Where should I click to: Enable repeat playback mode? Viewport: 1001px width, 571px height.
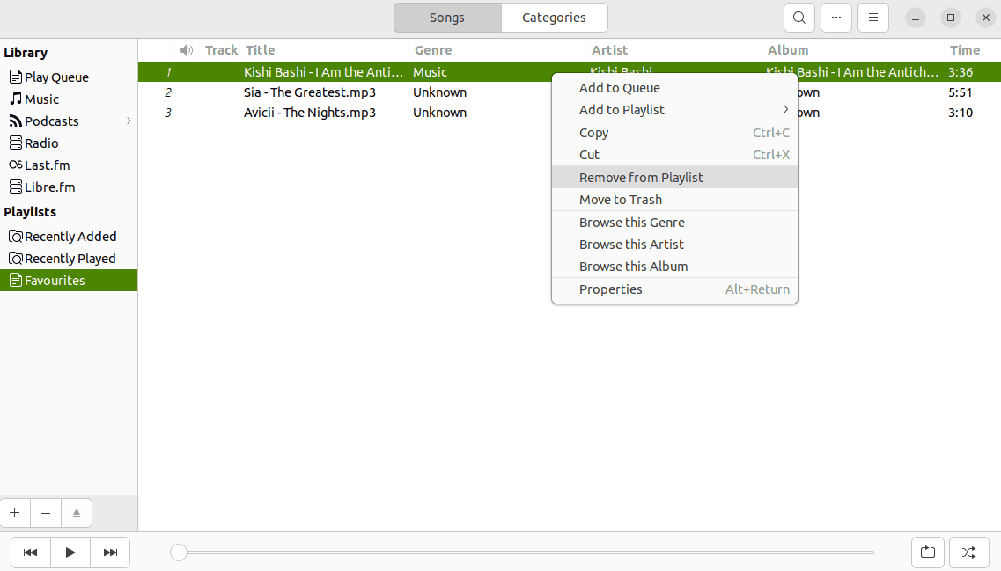pyautogui.click(x=928, y=553)
